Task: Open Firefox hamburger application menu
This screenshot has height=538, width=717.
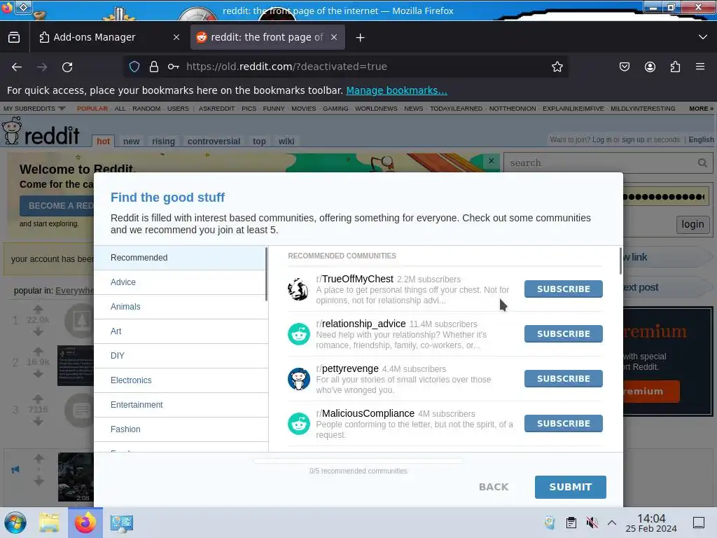Action: [700, 67]
